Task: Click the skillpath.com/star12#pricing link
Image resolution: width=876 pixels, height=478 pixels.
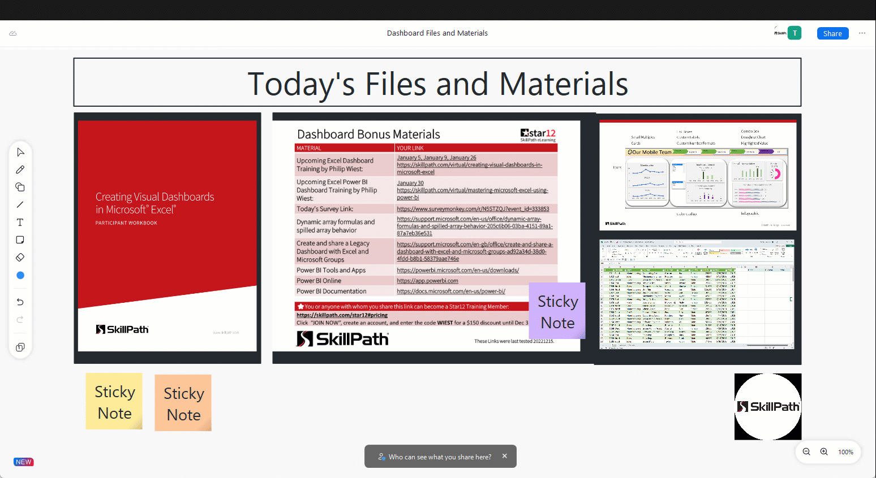Action: tap(342, 315)
